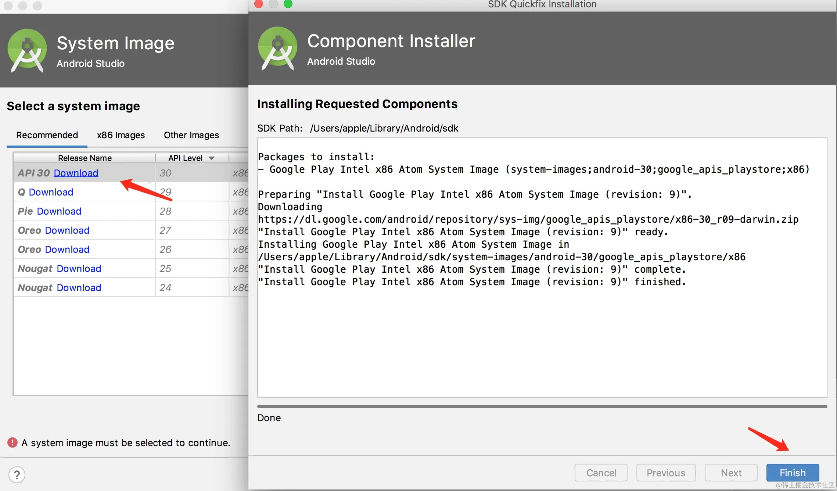
Task: Click the completed installation progress bar
Action: pyautogui.click(x=542, y=406)
